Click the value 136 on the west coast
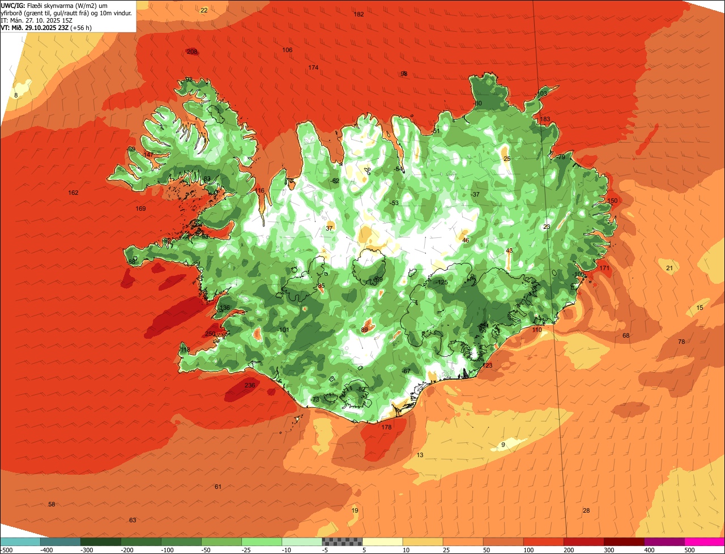The height and width of the screenshot is (554, 725). click(x=225, y=308)
